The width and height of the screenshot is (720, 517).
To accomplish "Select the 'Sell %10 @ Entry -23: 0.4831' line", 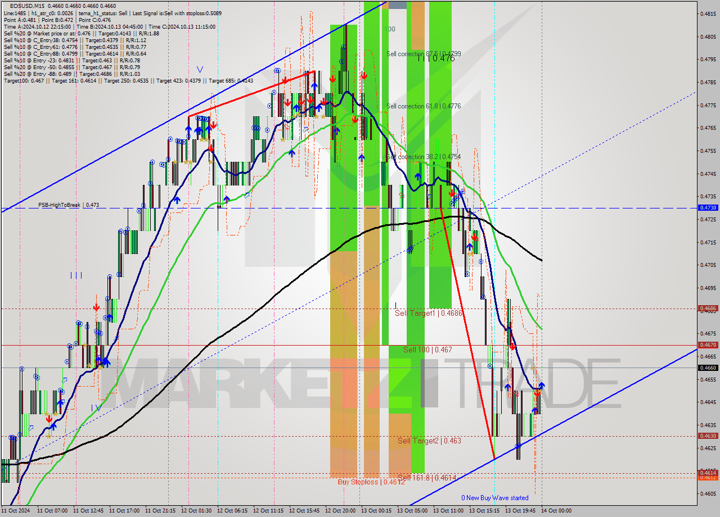I will tap(72, 60).
